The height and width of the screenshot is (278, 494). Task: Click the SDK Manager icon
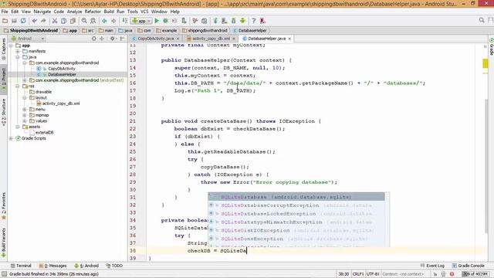point(233,21)
